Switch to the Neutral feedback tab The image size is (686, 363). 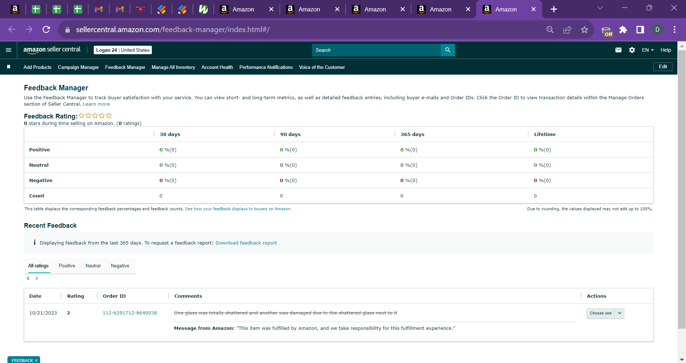tap(93, 266)
